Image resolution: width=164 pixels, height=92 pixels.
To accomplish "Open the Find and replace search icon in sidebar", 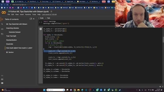I will (x=2, y=24).
